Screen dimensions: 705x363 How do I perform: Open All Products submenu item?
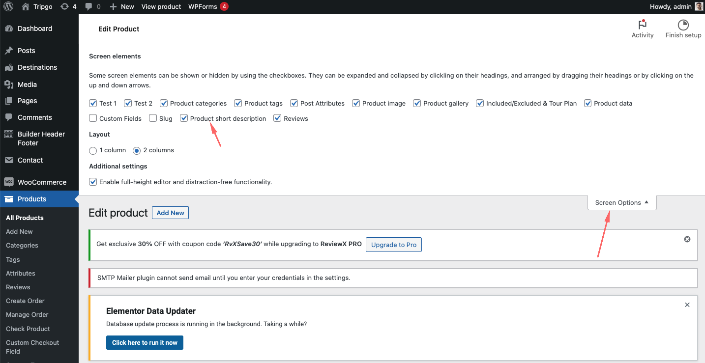tap(25, 218)
